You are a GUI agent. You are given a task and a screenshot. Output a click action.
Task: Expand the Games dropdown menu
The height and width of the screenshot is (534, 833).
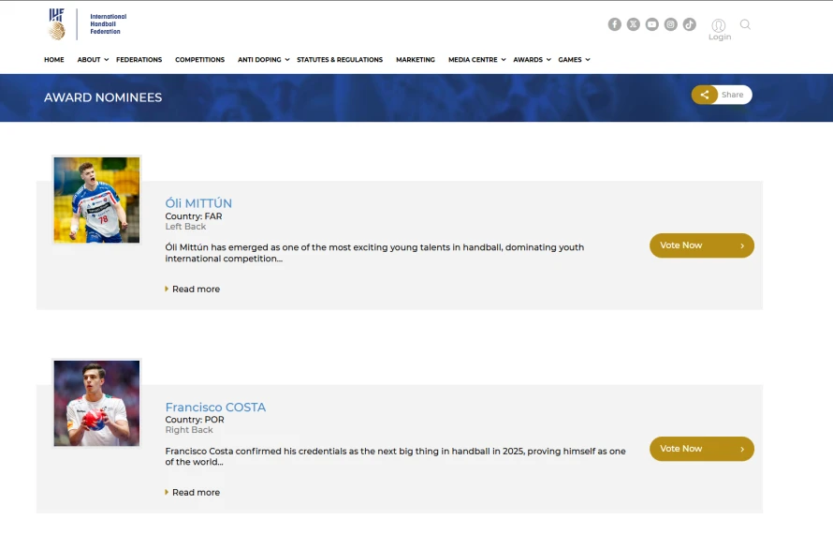pyautogui.click(x=574, y=60)
